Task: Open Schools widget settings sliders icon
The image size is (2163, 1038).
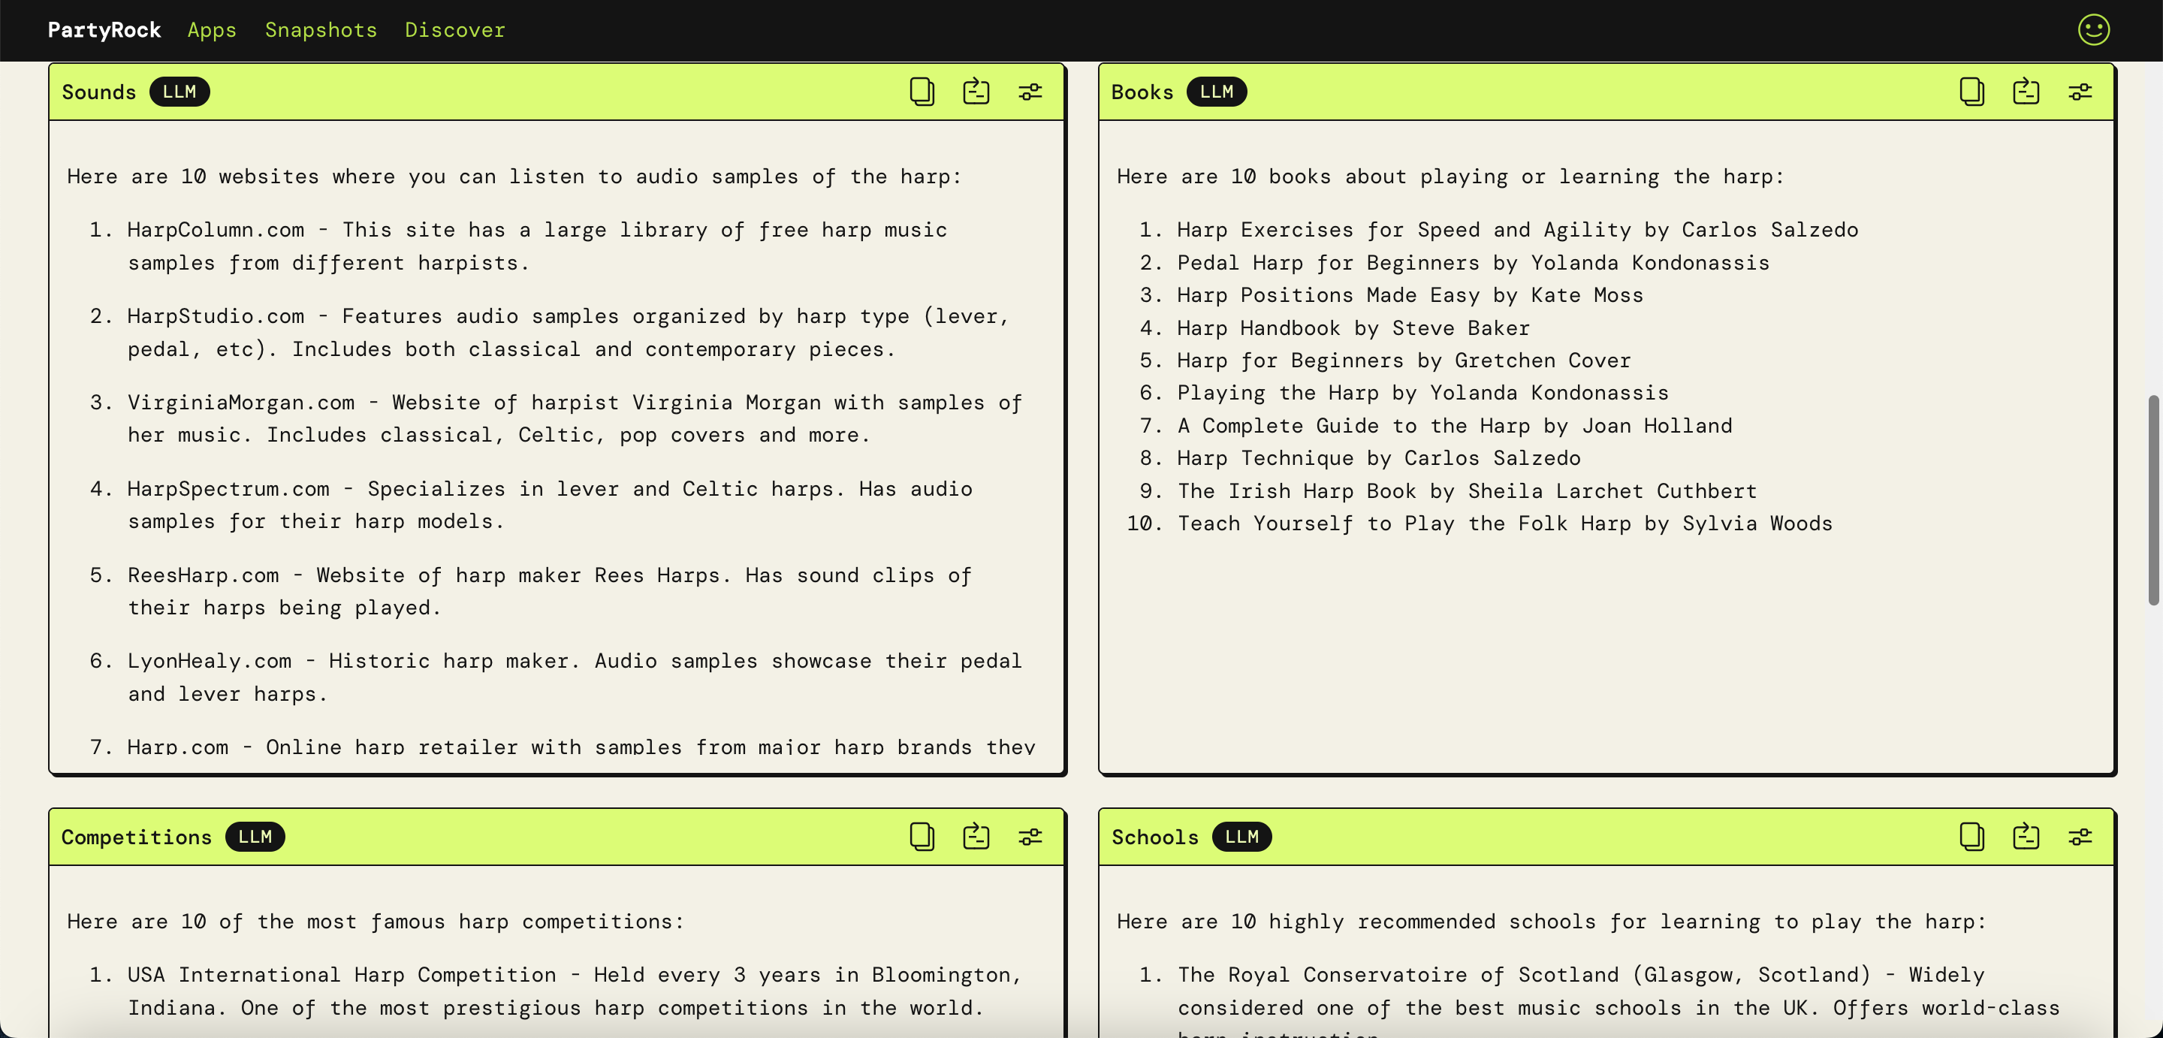Action: click(x=2080, y=837)
